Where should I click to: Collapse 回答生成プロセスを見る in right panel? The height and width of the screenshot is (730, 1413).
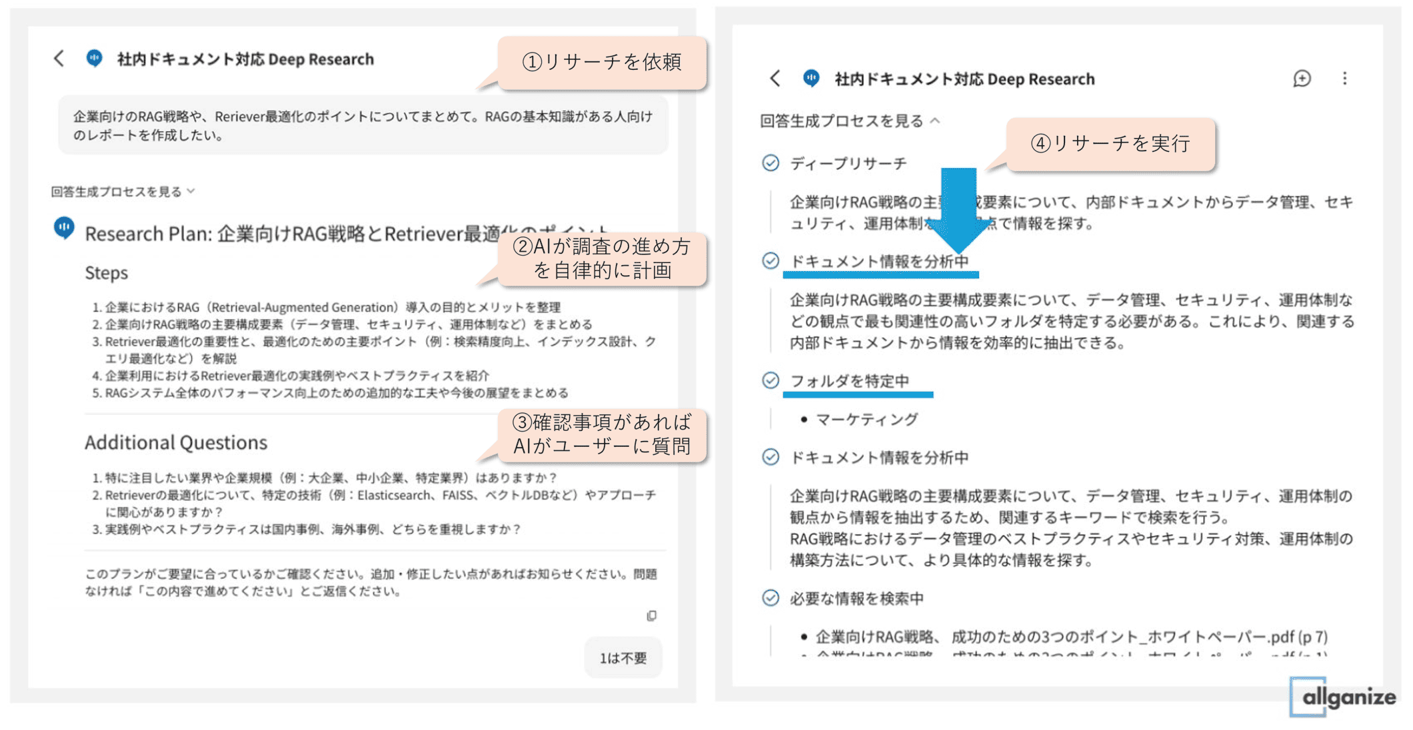coord(849,121)
